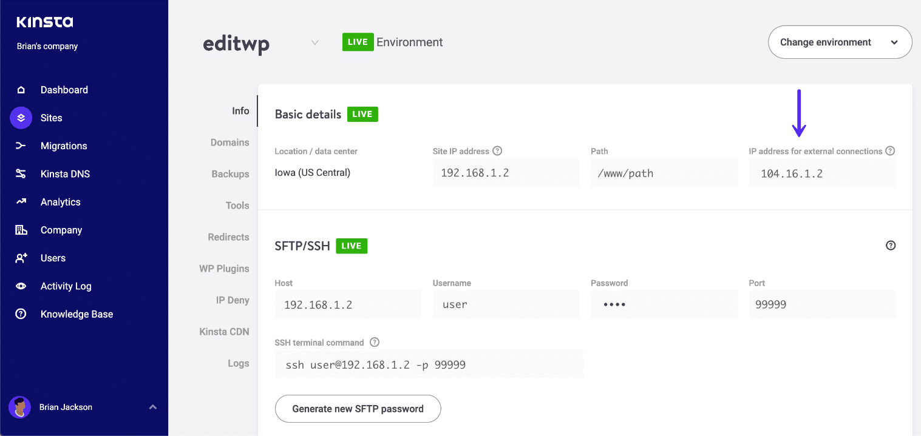Open the Knowledge Base link
Image resolution: width=921 pixels, height=436 pixels.
point(77,314)
